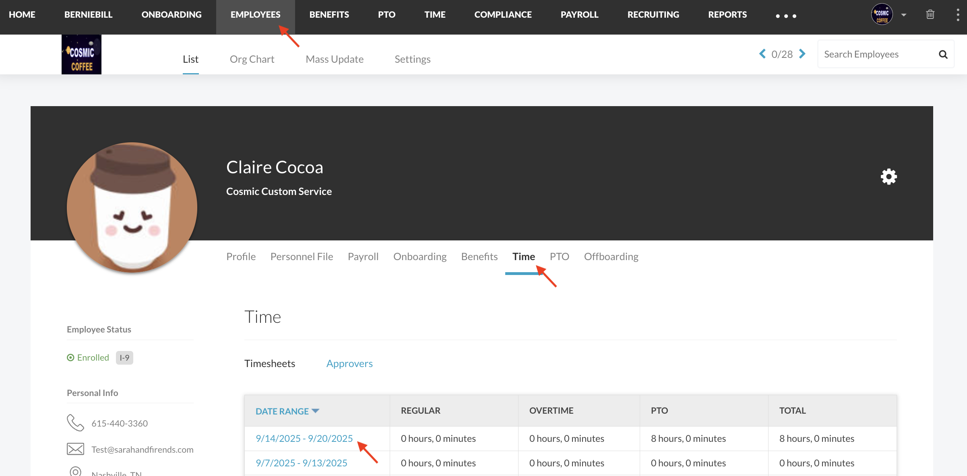The width and height of the screenshot is (967, 476).
Task: Expand the account avatar dropdown arrow
Action: [x=904, y=15]
